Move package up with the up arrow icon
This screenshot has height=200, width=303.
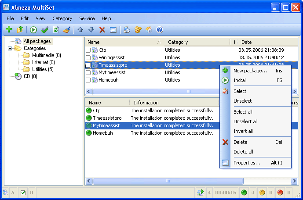click(x=80, y=30)
